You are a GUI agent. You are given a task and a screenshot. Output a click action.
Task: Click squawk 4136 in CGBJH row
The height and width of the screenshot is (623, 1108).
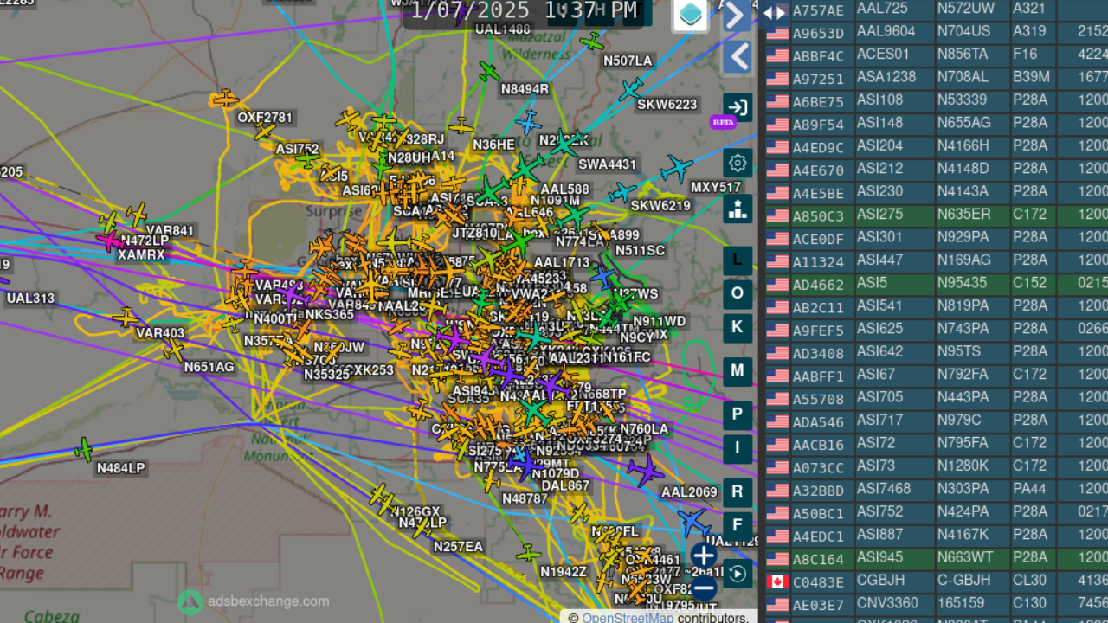click(1092, 579)
